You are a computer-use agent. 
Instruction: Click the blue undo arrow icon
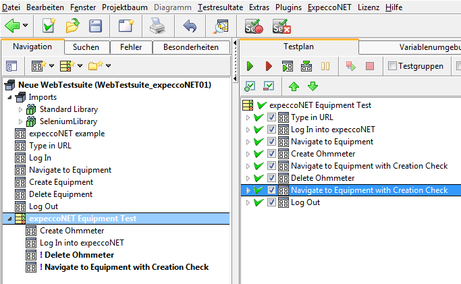click(190, 26)
